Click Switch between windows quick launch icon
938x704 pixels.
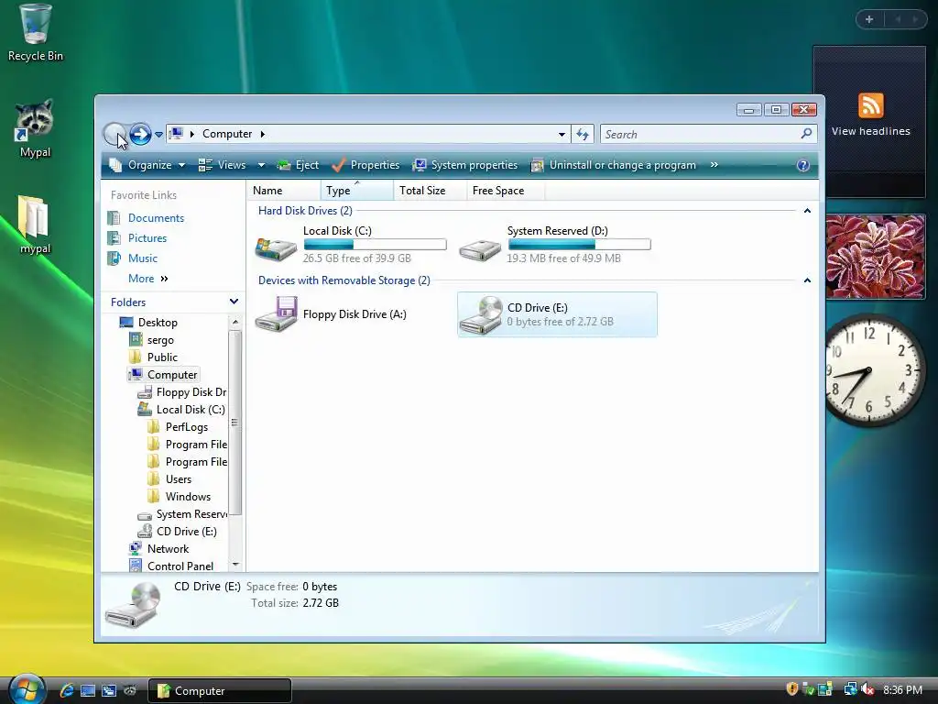[109, 690]
